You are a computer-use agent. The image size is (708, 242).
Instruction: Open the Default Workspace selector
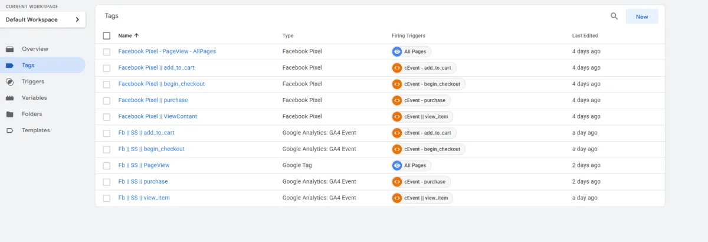(42, 19)
